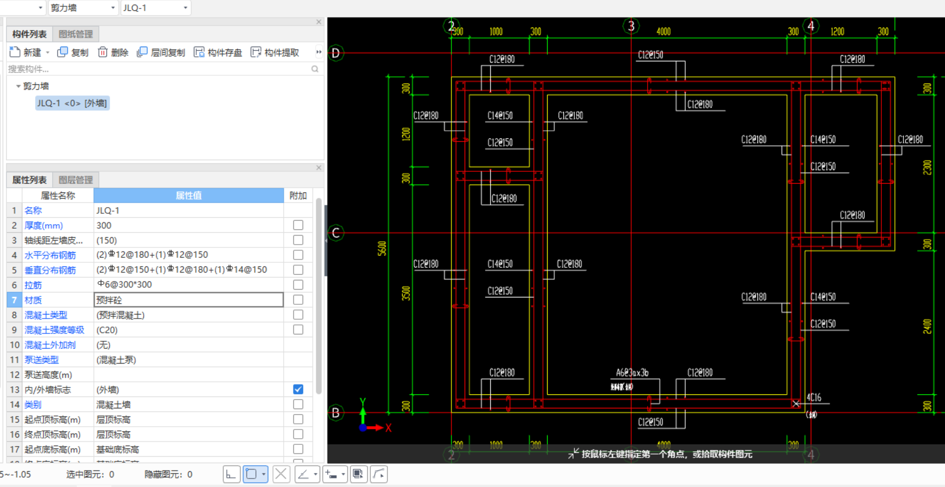Tick 附加 checkbox for 拉筋 row

pos(298,284)
